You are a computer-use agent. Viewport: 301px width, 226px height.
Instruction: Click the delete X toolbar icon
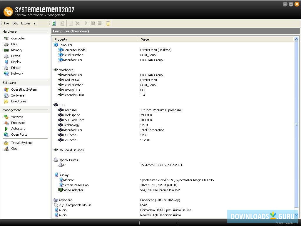click(78, 23)
